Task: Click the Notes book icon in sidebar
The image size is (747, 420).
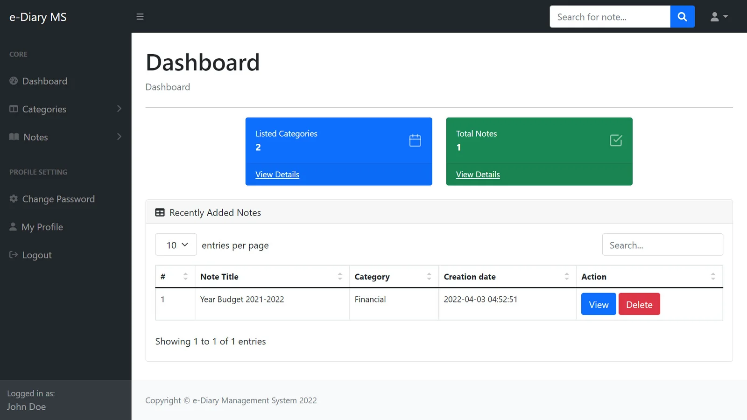Action: pyautogui.click(x=14, y=137)
